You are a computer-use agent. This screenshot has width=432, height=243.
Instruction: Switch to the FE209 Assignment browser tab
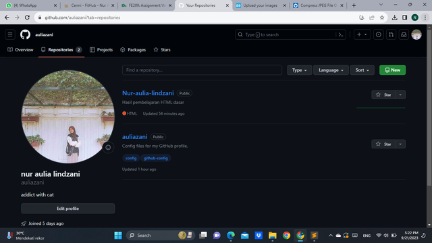pyautogui.click(x=146, y=5)
